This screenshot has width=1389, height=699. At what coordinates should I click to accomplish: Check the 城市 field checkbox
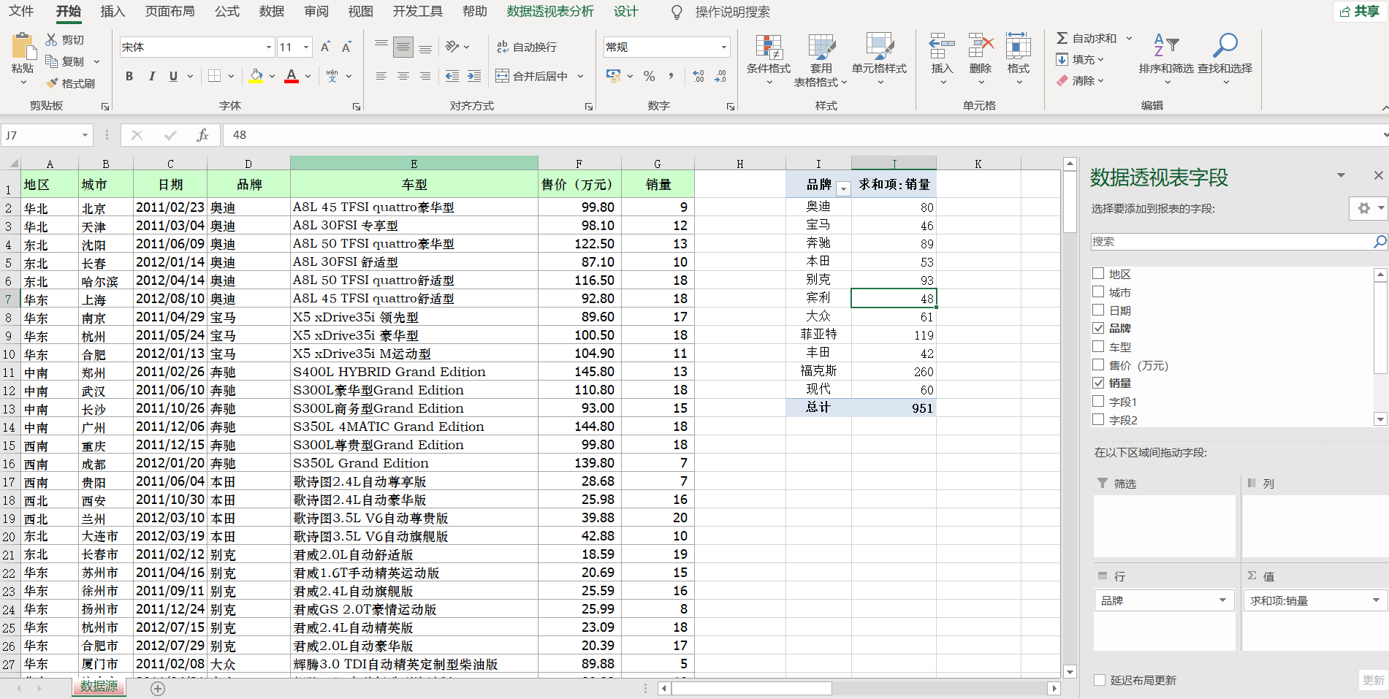point(1098,291)
